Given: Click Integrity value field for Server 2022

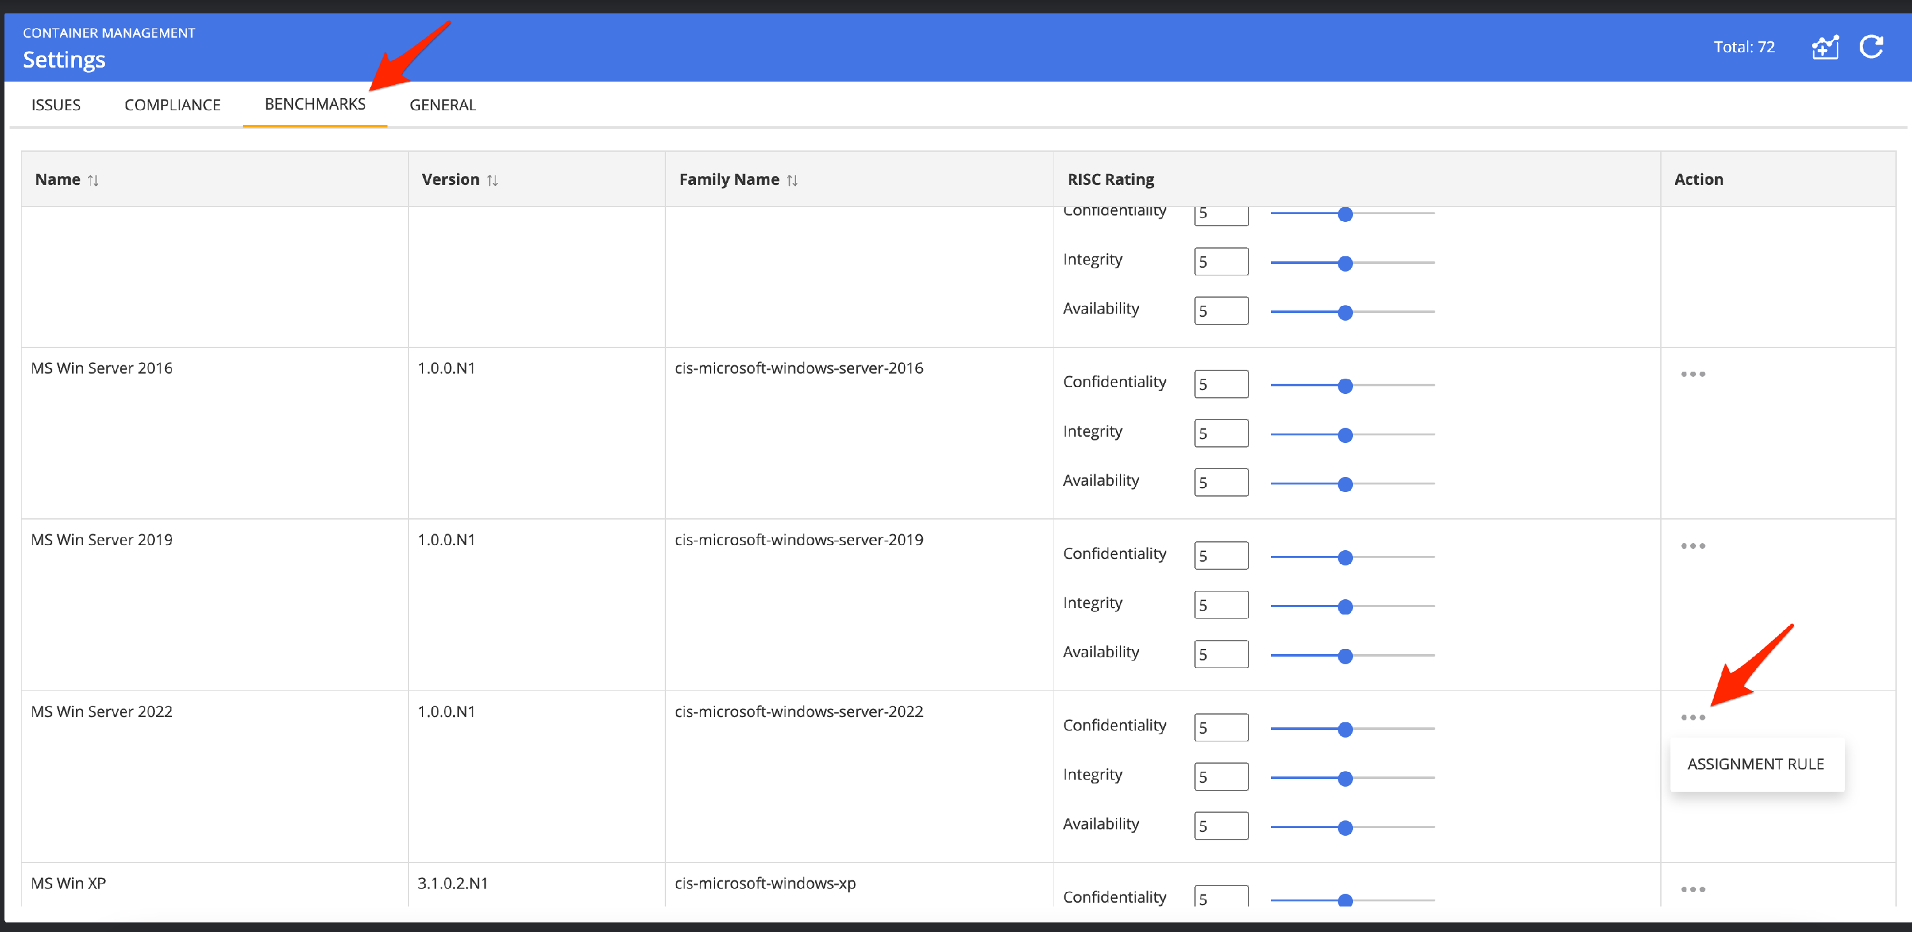Looking at the screenshot, I should pos(1221,777).
